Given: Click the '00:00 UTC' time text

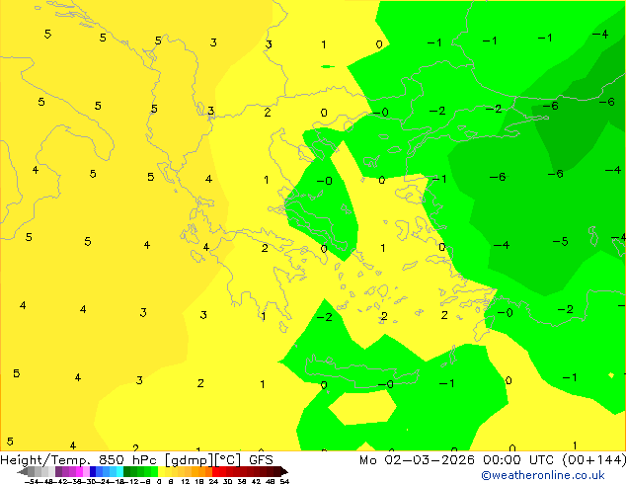Looking at the screenshot, I should [x=518, y=460].
